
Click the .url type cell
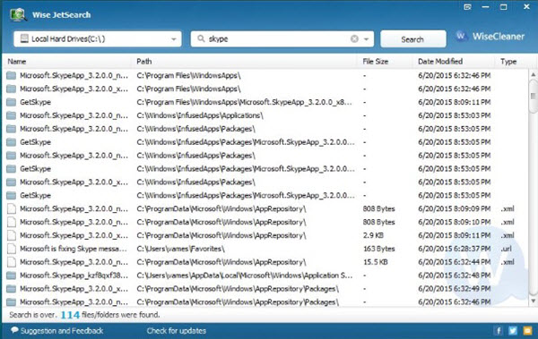[506, 249]
